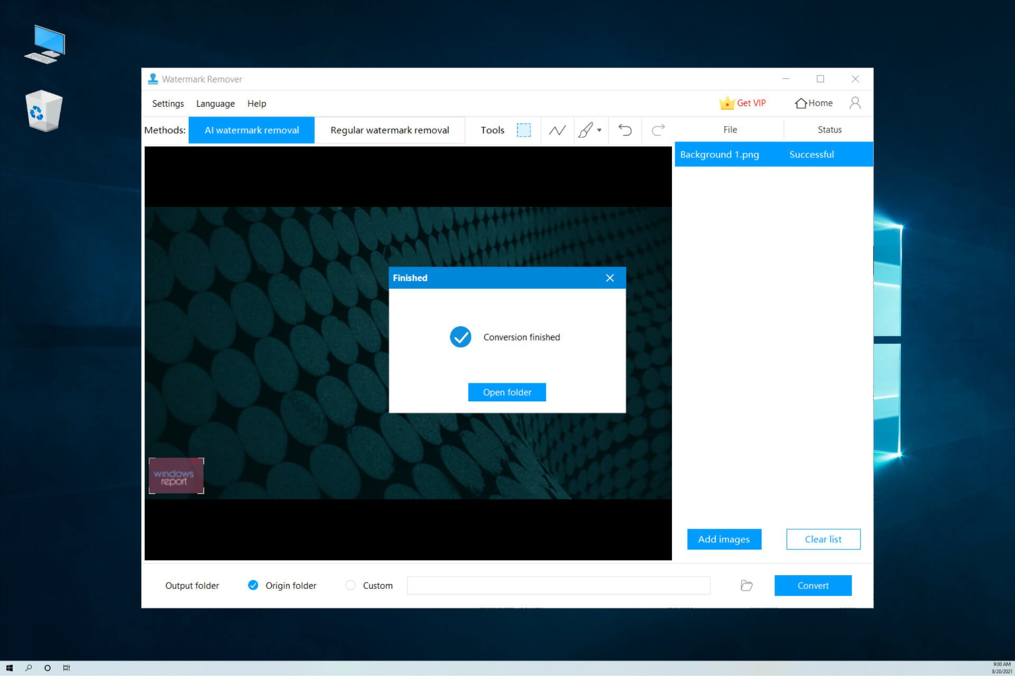Click the Convert button
Image resolution: width=1015 pixels, height=676 pixels.
[x=813, y=585]
